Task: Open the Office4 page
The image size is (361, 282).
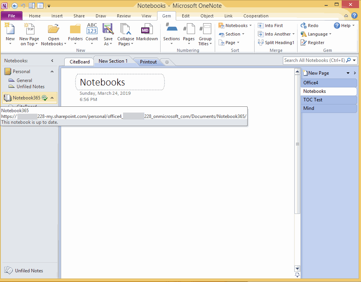Action: pos(328,83)
